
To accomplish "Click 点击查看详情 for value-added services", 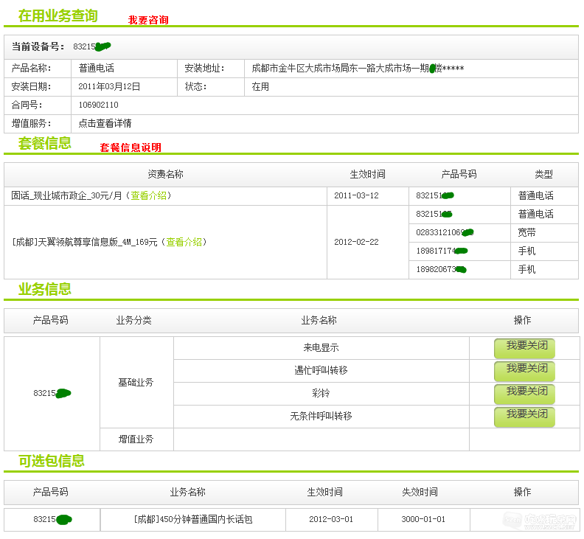I will point(105,123).
